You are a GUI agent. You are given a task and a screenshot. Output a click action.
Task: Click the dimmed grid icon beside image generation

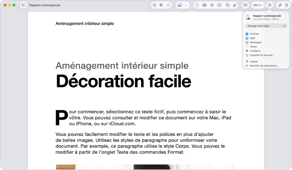187,5
